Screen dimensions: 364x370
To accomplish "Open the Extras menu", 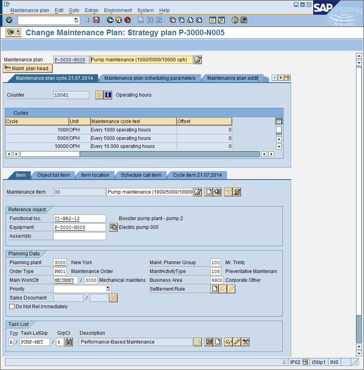I will (91, 10).
